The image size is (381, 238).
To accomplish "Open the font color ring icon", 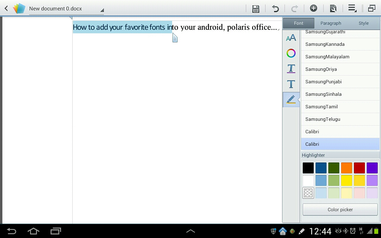I will [291, 53].
